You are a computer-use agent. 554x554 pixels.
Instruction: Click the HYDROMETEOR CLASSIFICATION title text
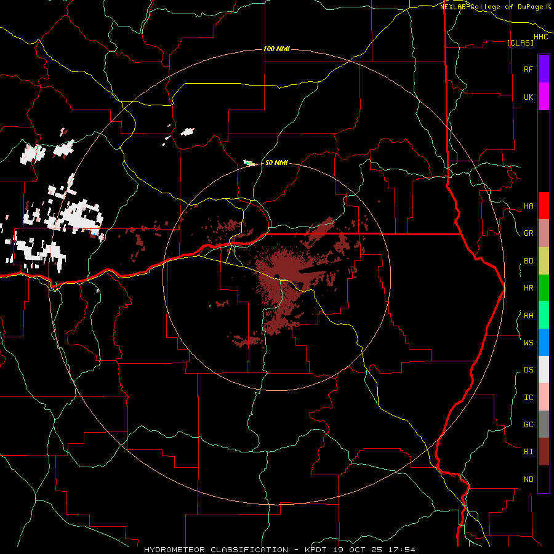click(216, 550)
